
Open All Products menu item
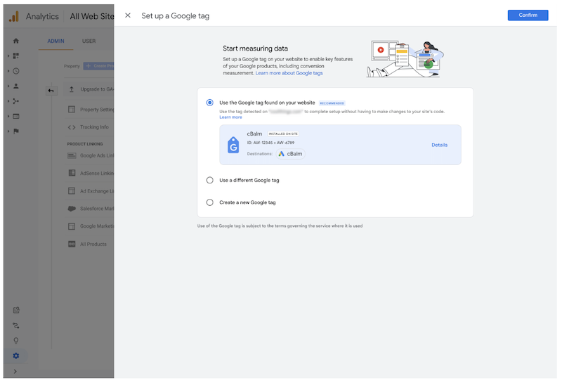click(89, 245)
